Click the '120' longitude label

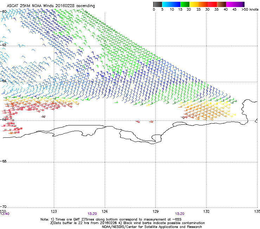pyautogui.click(x=3, y=211)
